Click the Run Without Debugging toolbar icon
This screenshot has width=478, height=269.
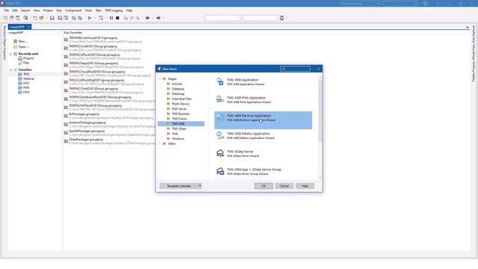[x=101, y=18]
